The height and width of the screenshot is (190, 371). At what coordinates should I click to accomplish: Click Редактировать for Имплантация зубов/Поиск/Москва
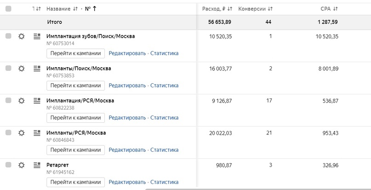[x=127, y=53]
